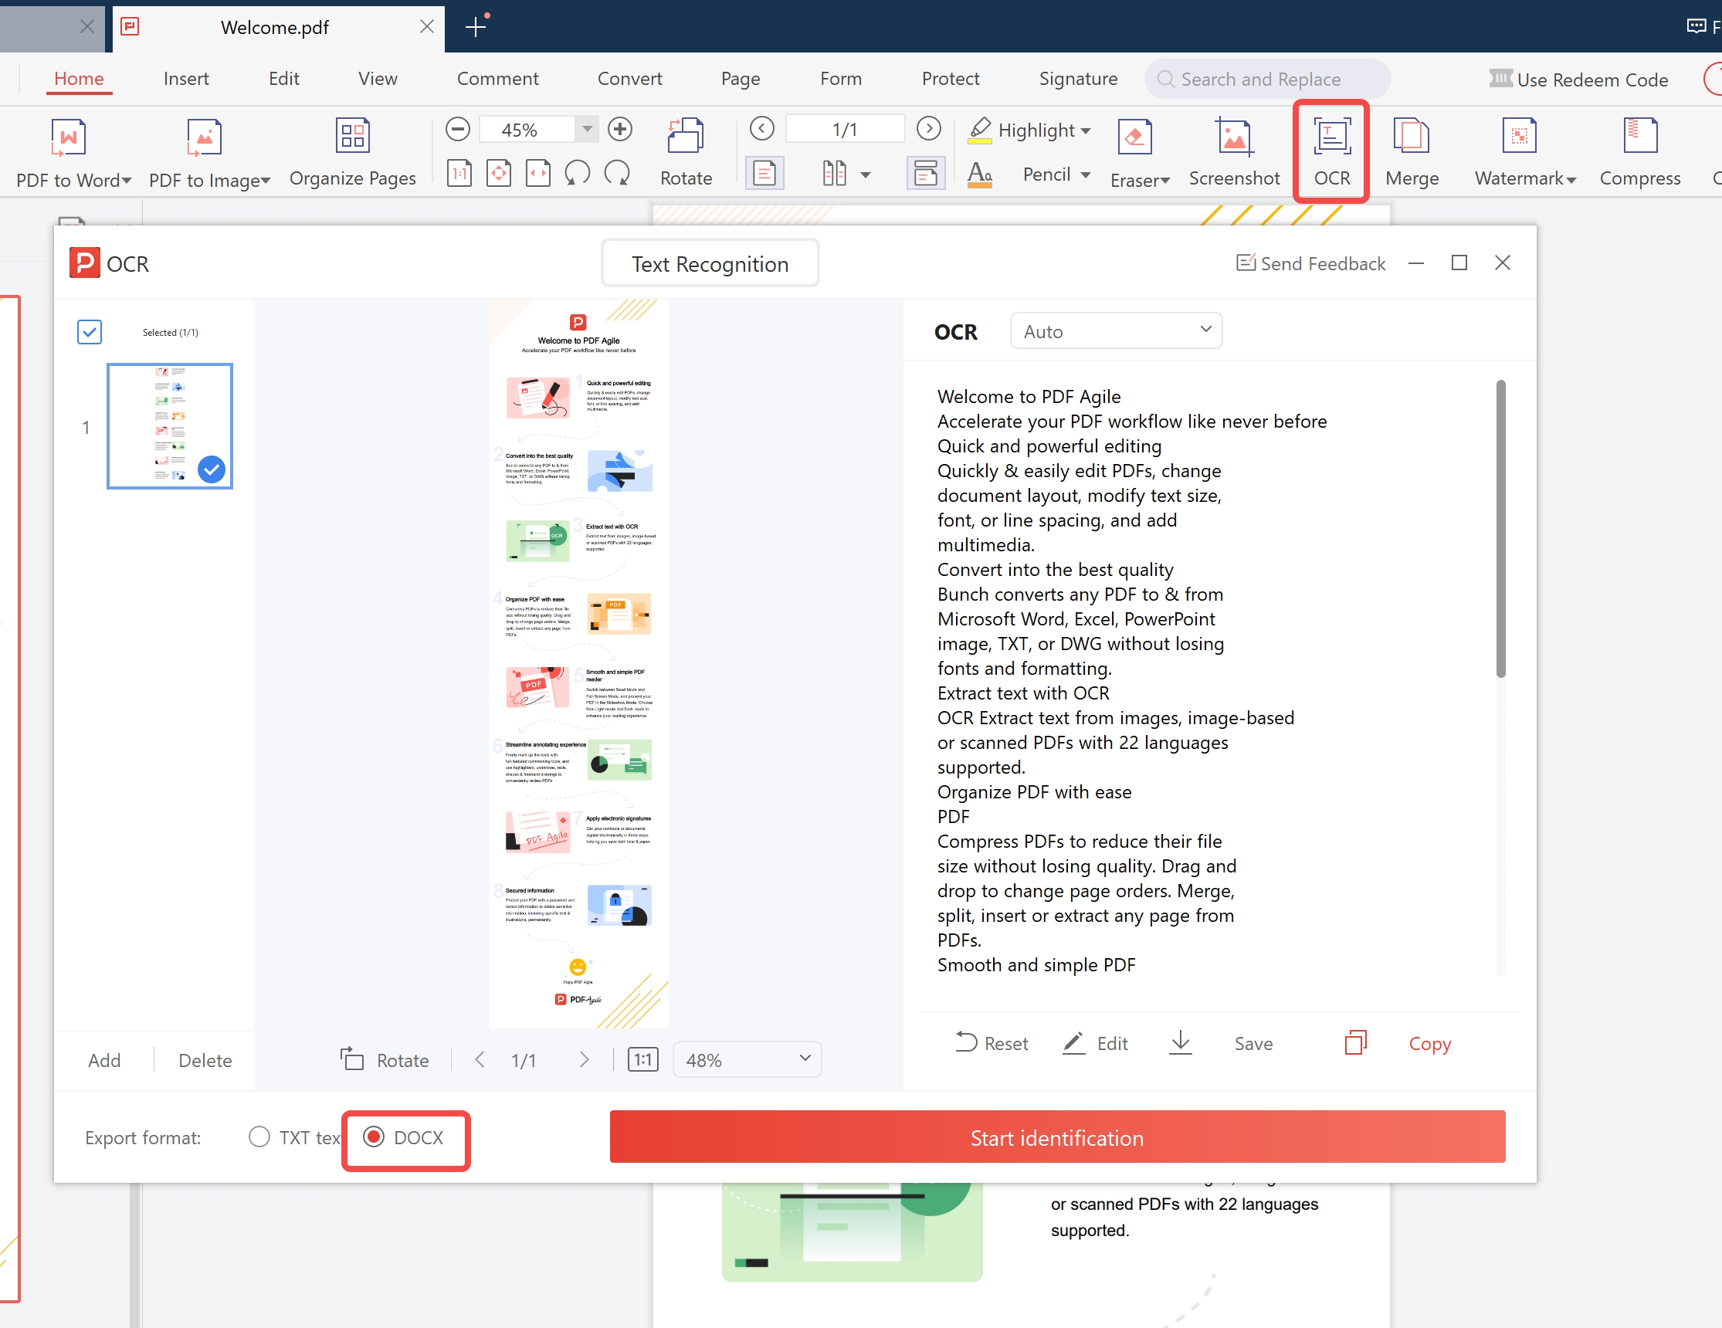Select actual size 1:1 icon in ribbon
The image size is (1722, 1328).
tap(459, 173)
